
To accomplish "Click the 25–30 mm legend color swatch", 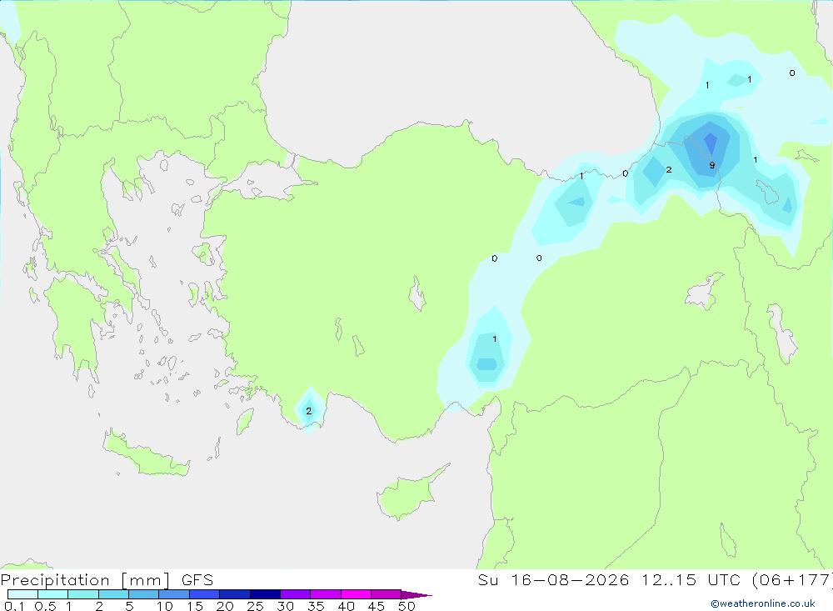I will click(265, 594).
